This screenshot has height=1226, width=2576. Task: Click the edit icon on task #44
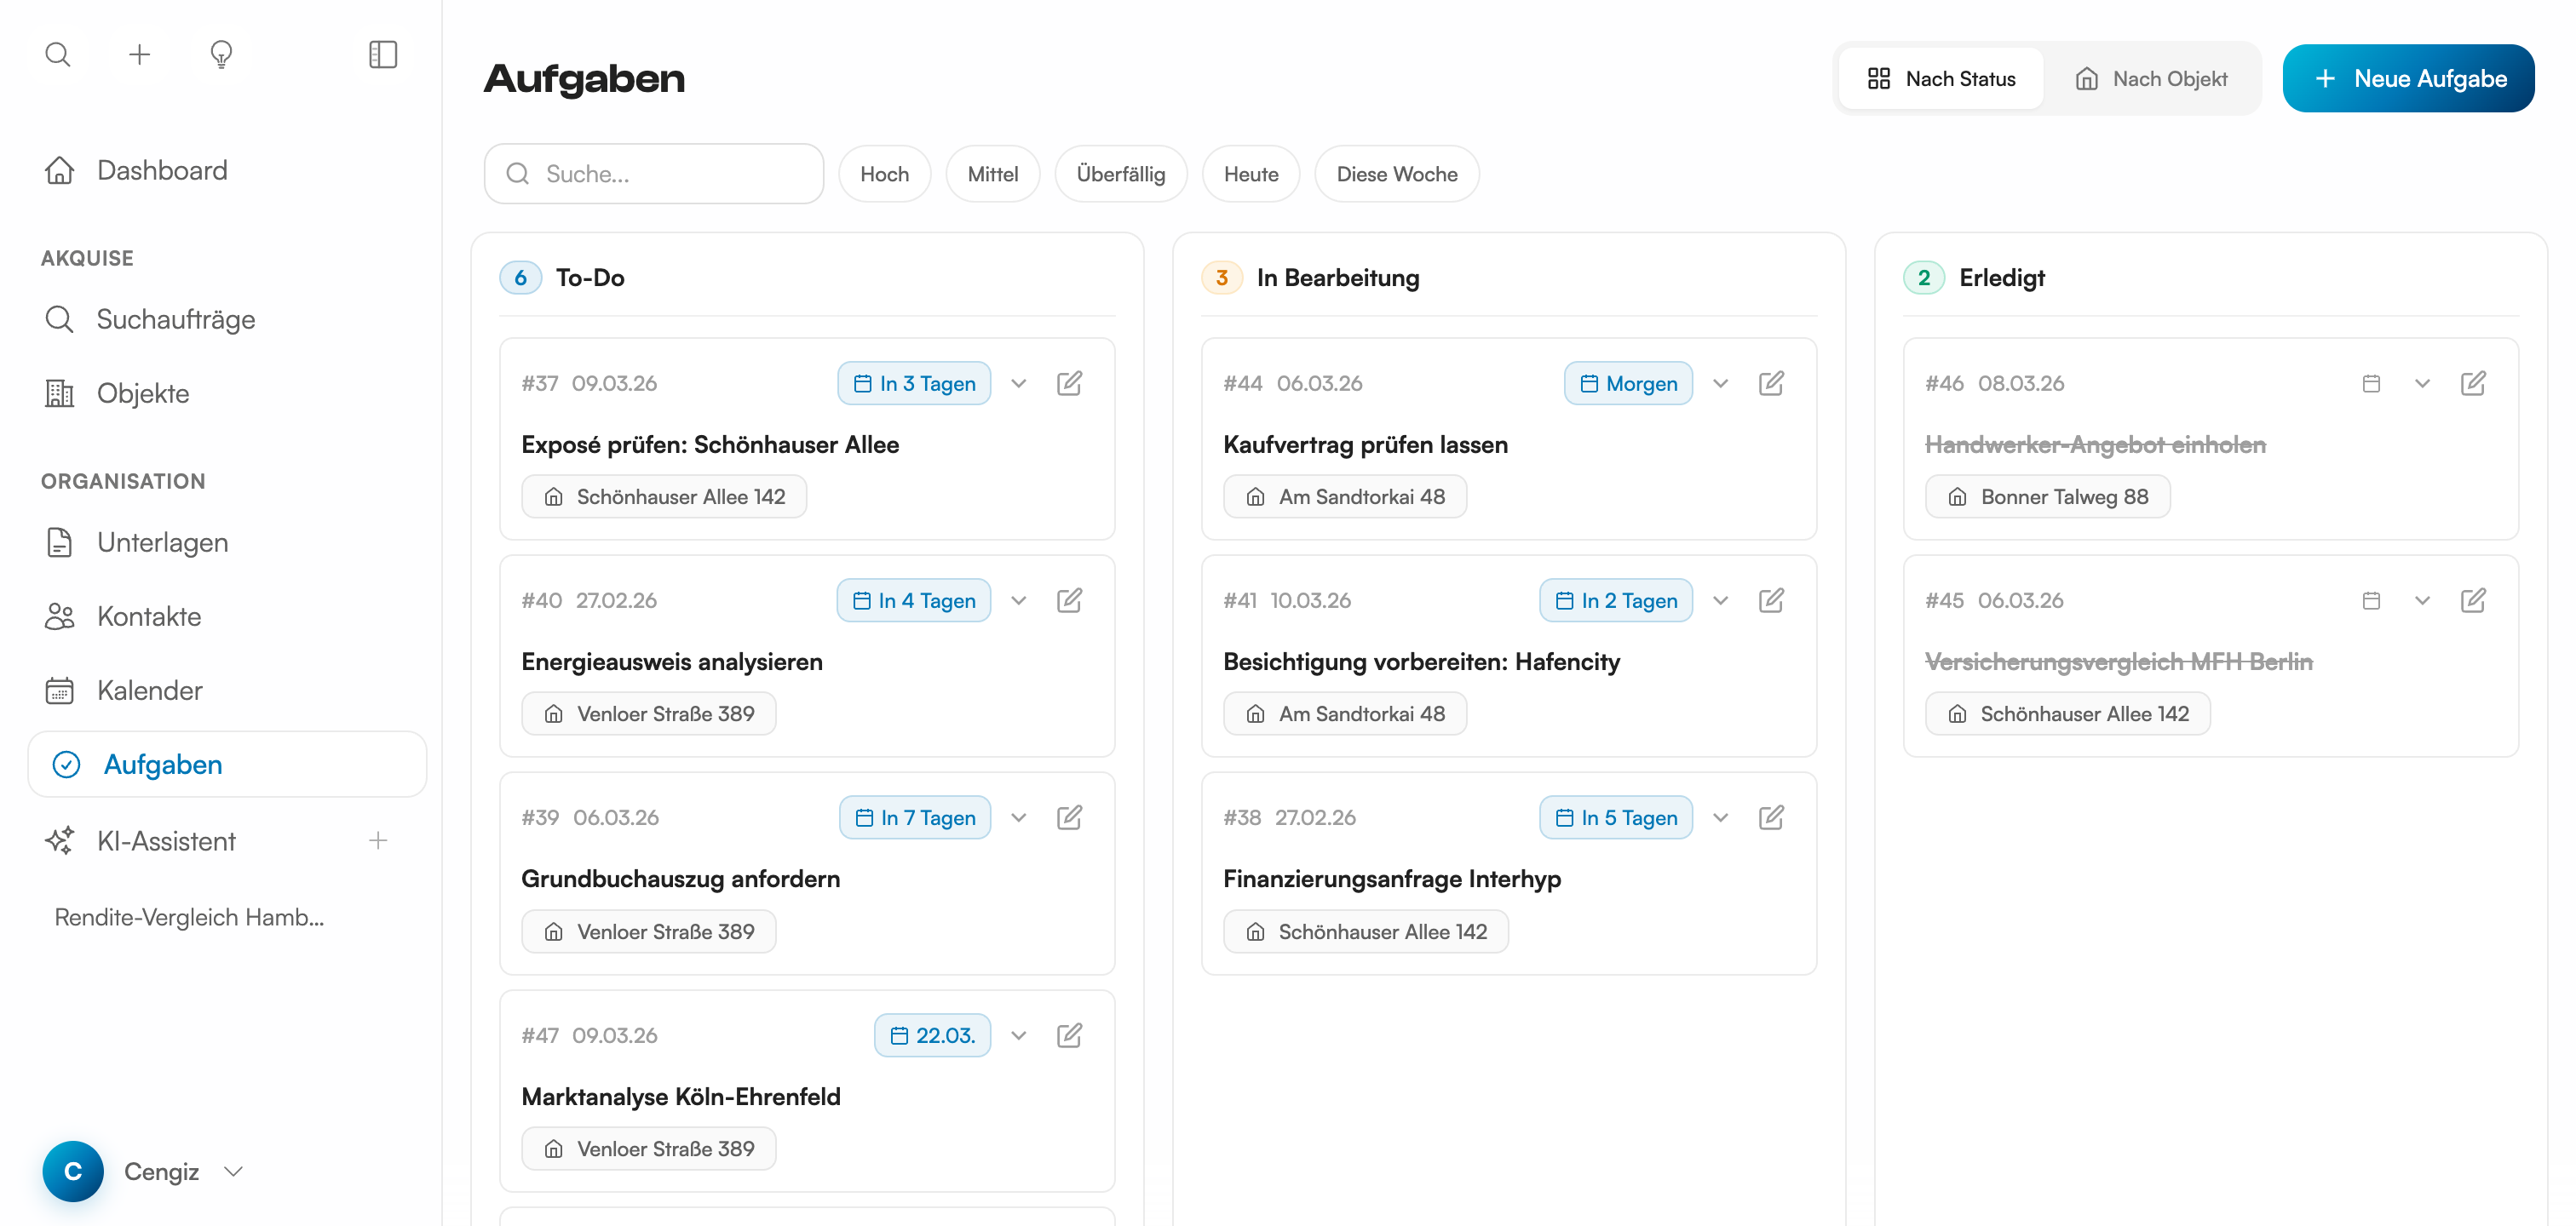[x=1771, y=384]
